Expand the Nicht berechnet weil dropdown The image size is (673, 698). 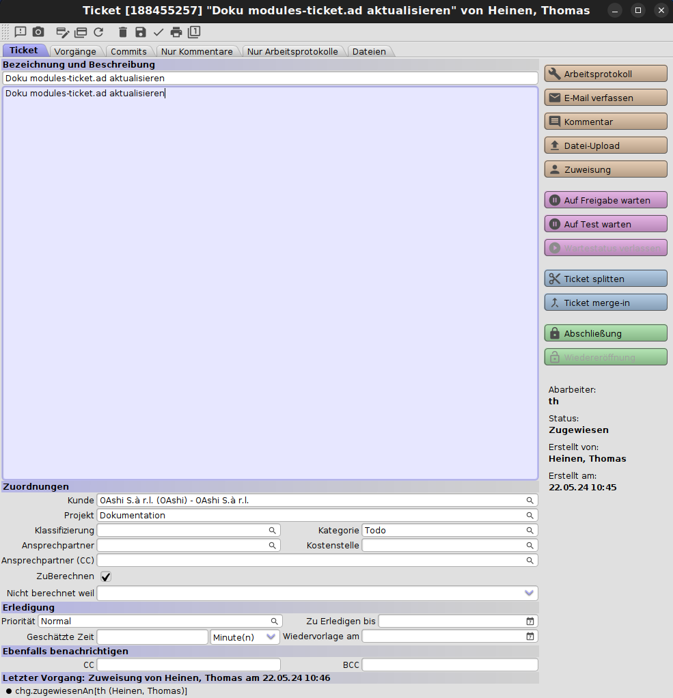[528, 594]
